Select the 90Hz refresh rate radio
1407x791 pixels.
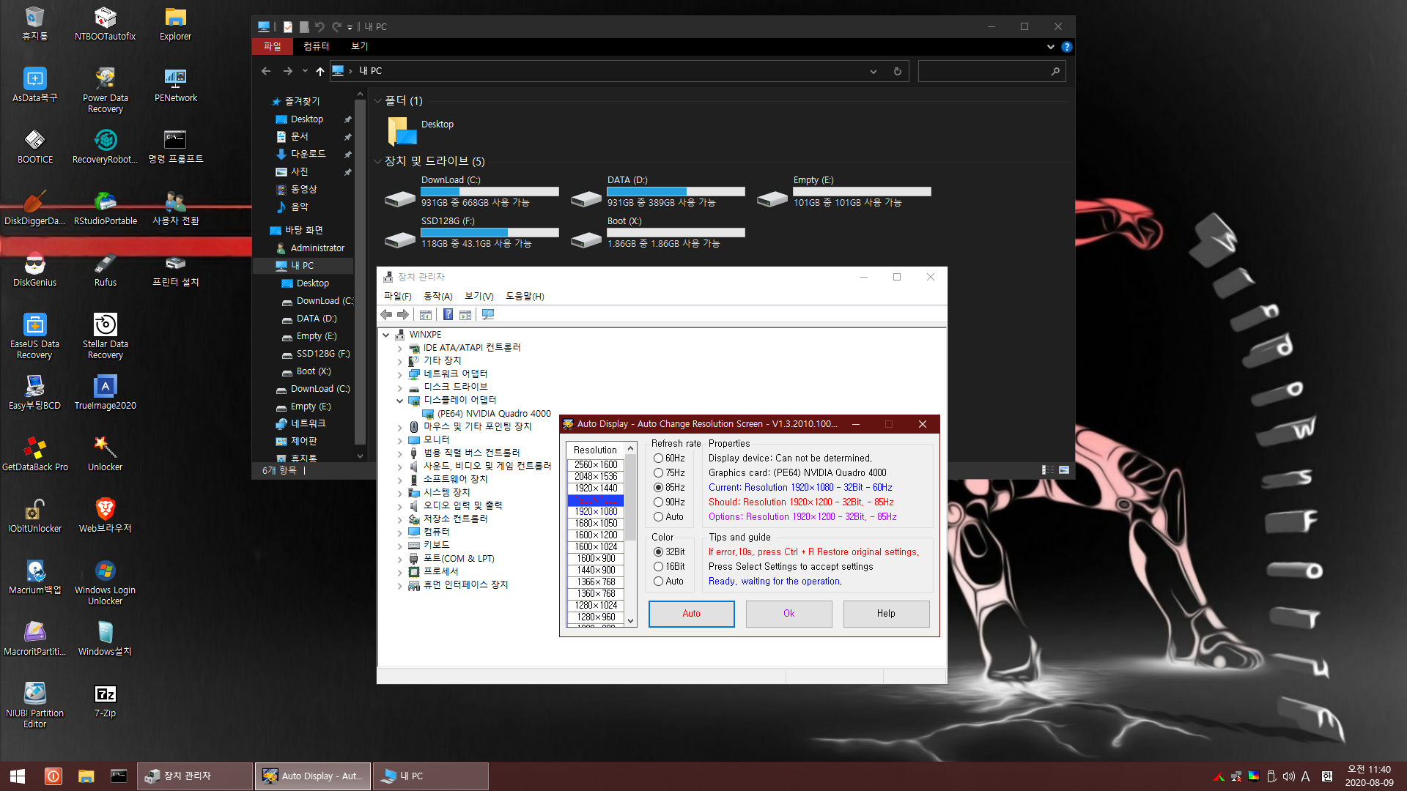click(x=668, y=502)
